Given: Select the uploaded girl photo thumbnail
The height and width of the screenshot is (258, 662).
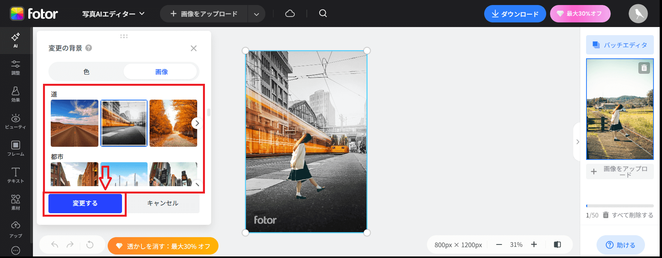Looking at the screenshot, I should pos(620,109).
